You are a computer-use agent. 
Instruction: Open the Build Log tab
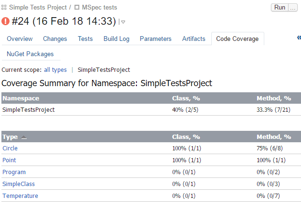coord(116,39)
